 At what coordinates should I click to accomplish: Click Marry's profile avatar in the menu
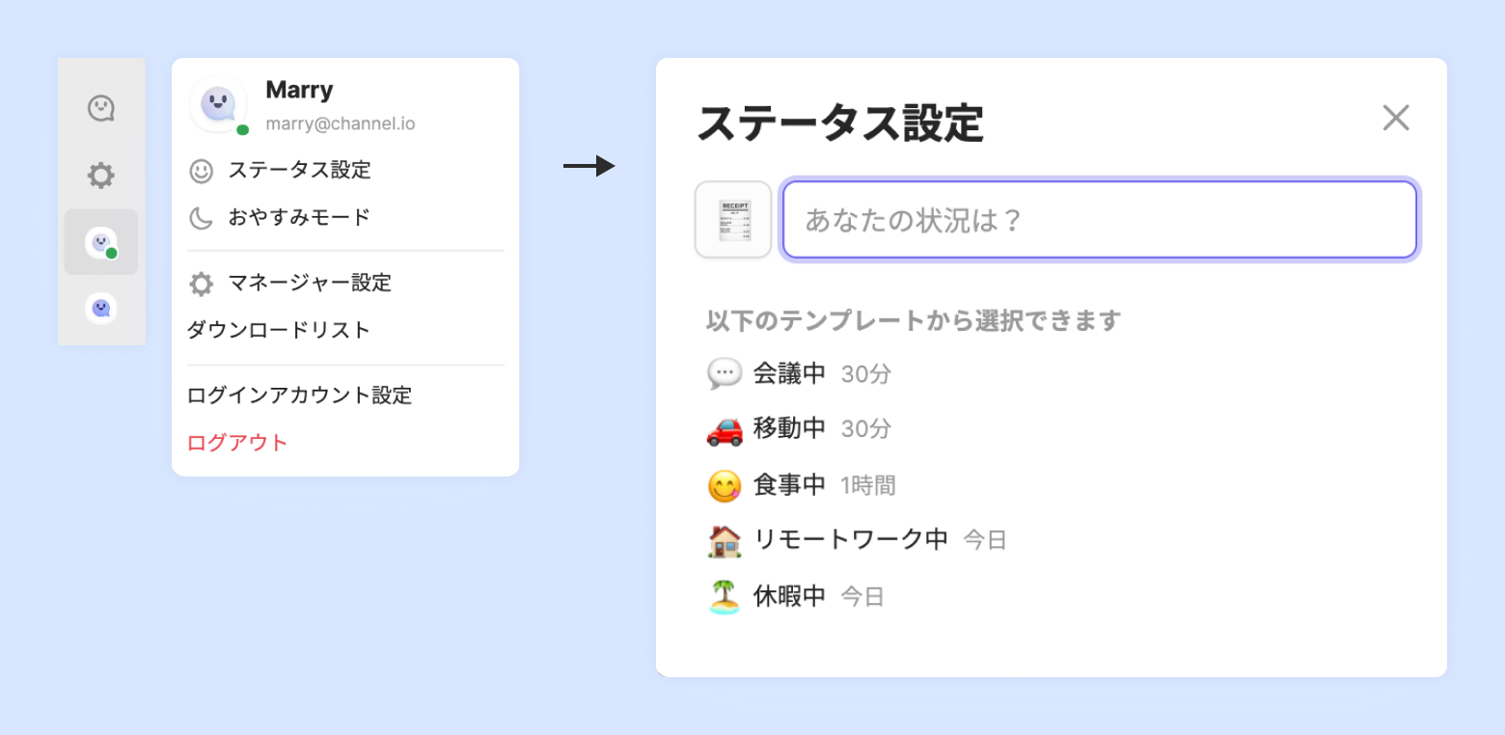pyautogui.click(x=219, y=104)
